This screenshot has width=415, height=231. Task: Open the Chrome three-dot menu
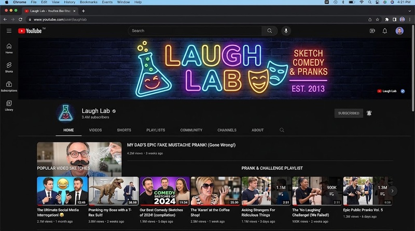point(410,20)
